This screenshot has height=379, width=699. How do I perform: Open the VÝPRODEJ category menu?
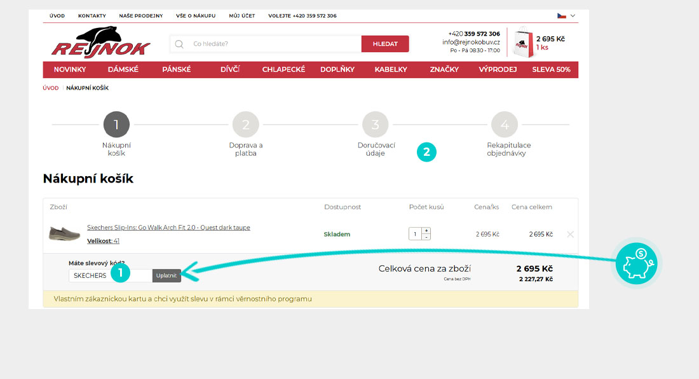point(498,69)
